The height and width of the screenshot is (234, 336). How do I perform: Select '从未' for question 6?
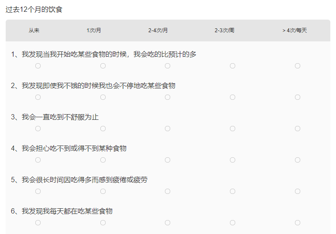tap(38, 223)
